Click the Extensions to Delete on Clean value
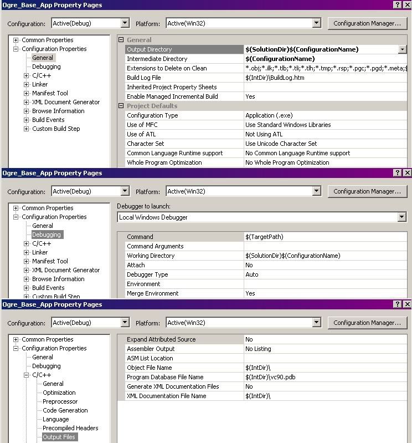 pos(326,68)
